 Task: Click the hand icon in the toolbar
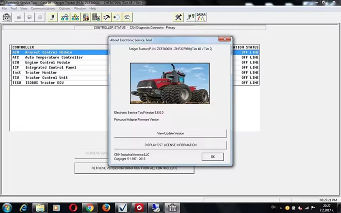pos(127,18)
